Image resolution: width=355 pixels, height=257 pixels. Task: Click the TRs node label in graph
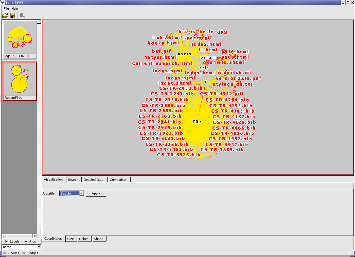197,122
